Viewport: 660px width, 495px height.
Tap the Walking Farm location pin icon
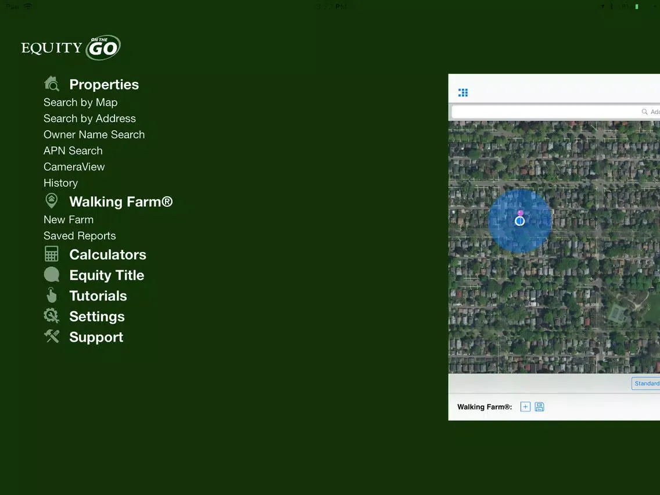[x=51, y=201]
